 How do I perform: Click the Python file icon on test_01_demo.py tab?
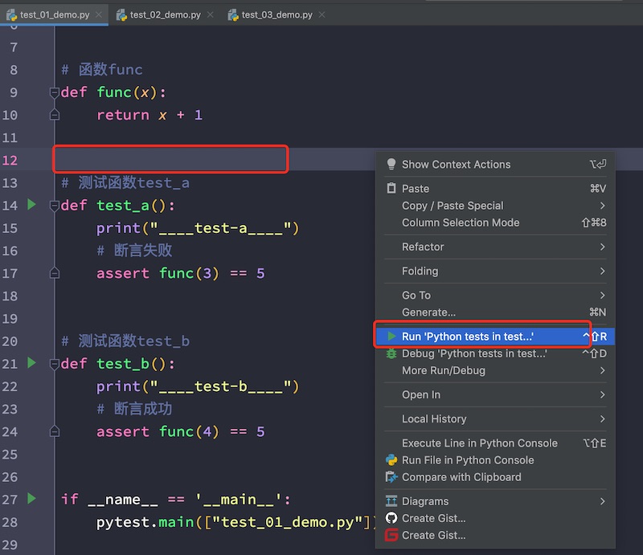point(11,15)
